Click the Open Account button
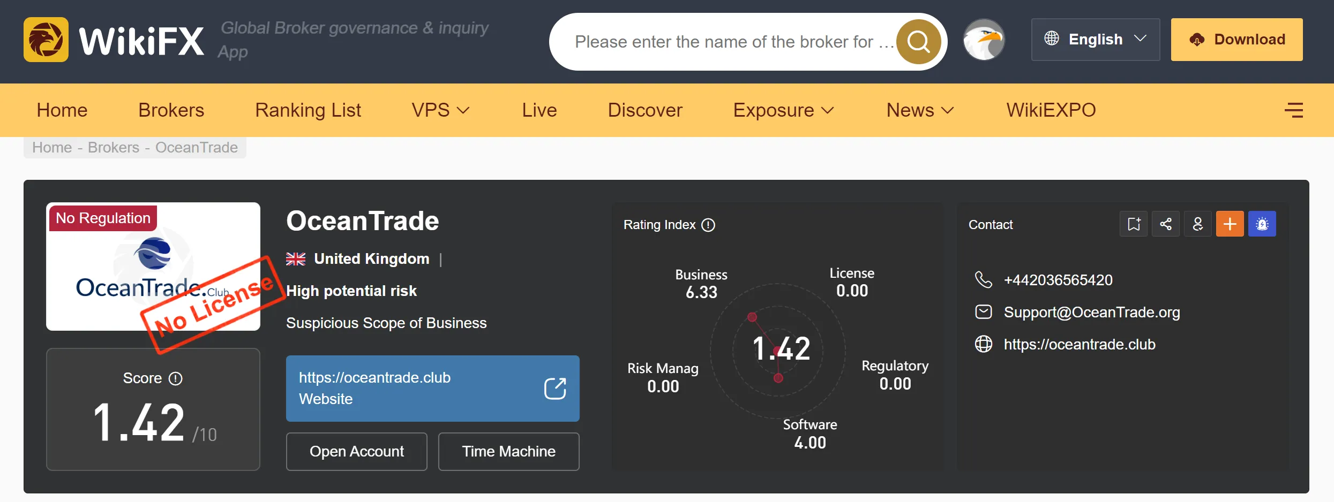This screenshot has height=502, width=1334. 357,452
